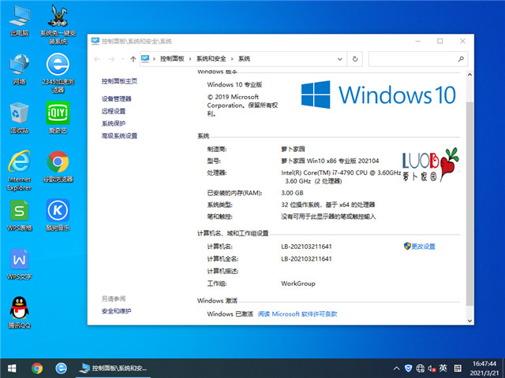
Task: Click the vertical scrollbar thumb
Action: click(x=470, y=203)
